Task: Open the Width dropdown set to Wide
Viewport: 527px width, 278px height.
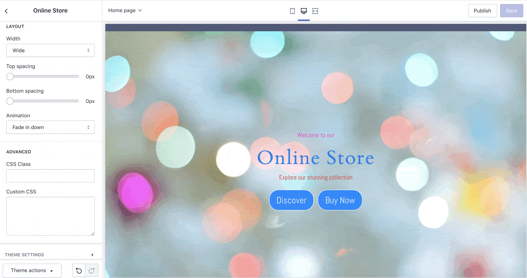Action: 50,50
